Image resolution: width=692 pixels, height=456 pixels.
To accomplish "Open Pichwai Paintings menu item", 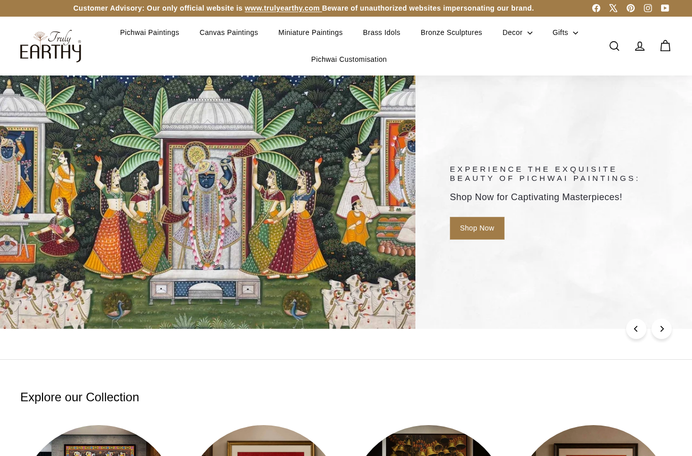I will click(x=149, y=32).
